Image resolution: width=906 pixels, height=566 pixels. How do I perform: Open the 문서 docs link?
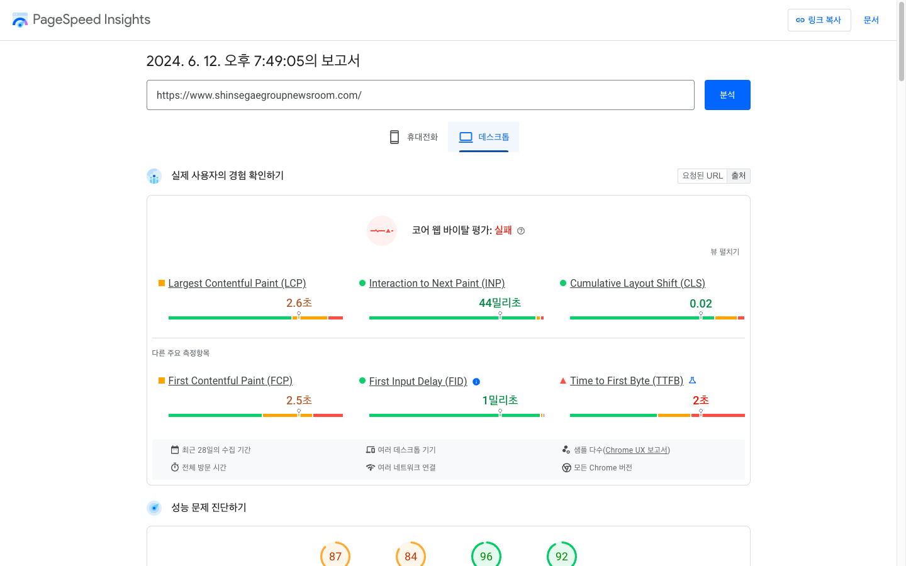[871, 20]
